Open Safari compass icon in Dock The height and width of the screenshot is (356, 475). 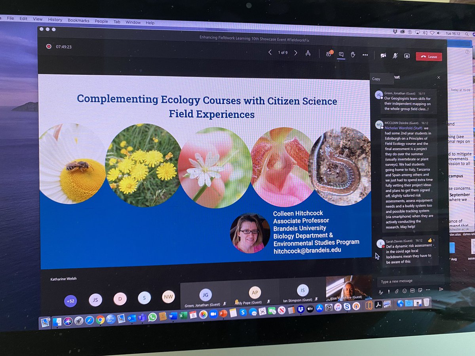[x=89, y=320]
